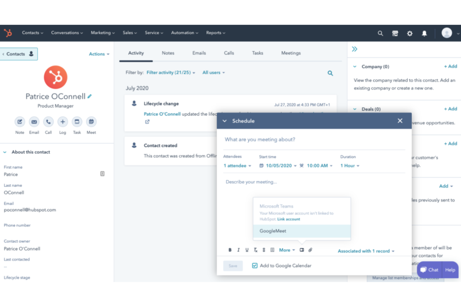Screen dimensions: 461x307
Task: Collapse the Schedule dialog chevron
Action: tap(225, 121)
